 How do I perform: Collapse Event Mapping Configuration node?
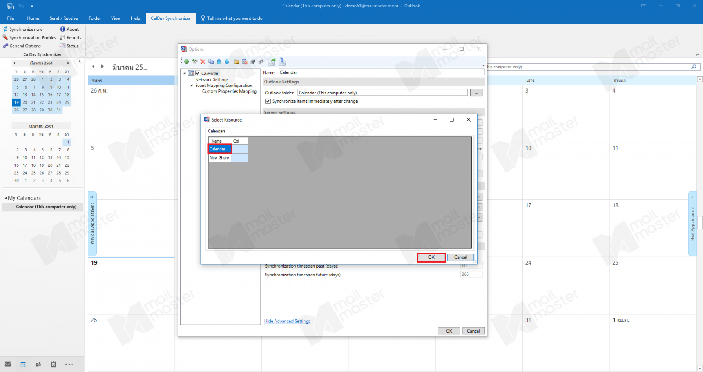[192, 86]
